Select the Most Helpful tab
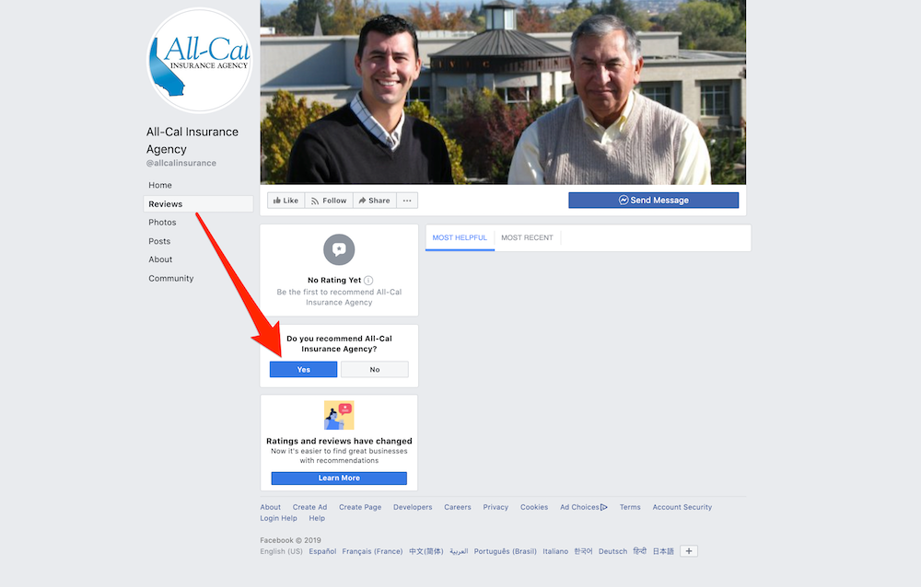921x587 pixels. click(460, 237)
